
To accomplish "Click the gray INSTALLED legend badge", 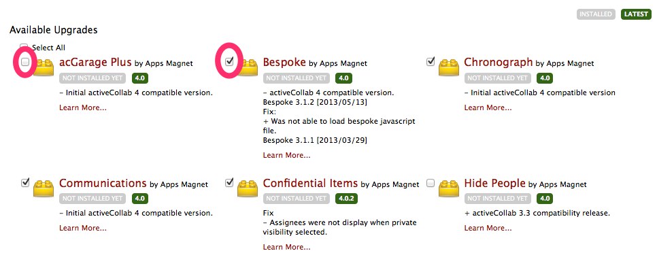I will pyautogui.click(x=596, y=14).
